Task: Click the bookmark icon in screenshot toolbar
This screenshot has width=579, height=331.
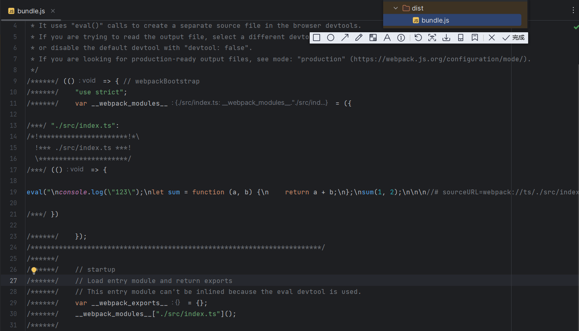Action: [x=475, y=37]
